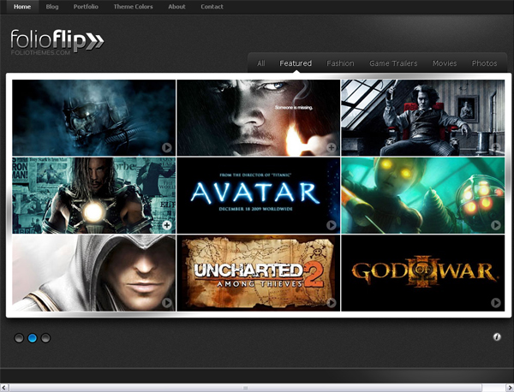Navigate to the About page

pos(176,7)
